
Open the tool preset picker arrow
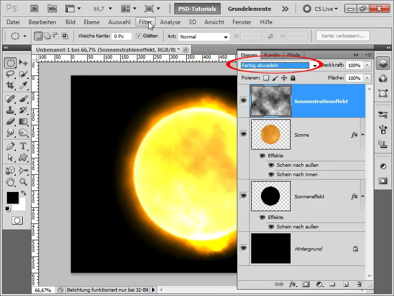point(25,36)
